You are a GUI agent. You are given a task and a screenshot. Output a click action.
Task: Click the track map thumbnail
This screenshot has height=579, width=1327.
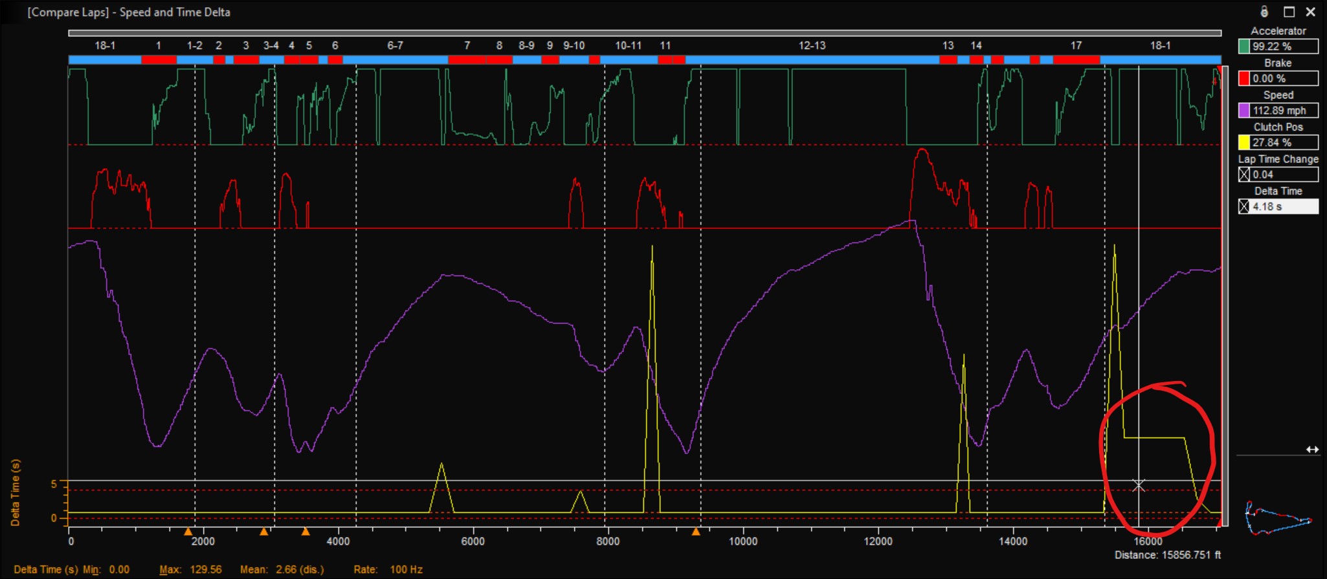(1278, 518)
